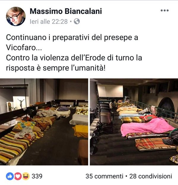Image resolution: width=178 pixels, height=185 pixels.
Task: Click the text line 'risposta è sempre l'umanità!'
Action: (56, 68)
